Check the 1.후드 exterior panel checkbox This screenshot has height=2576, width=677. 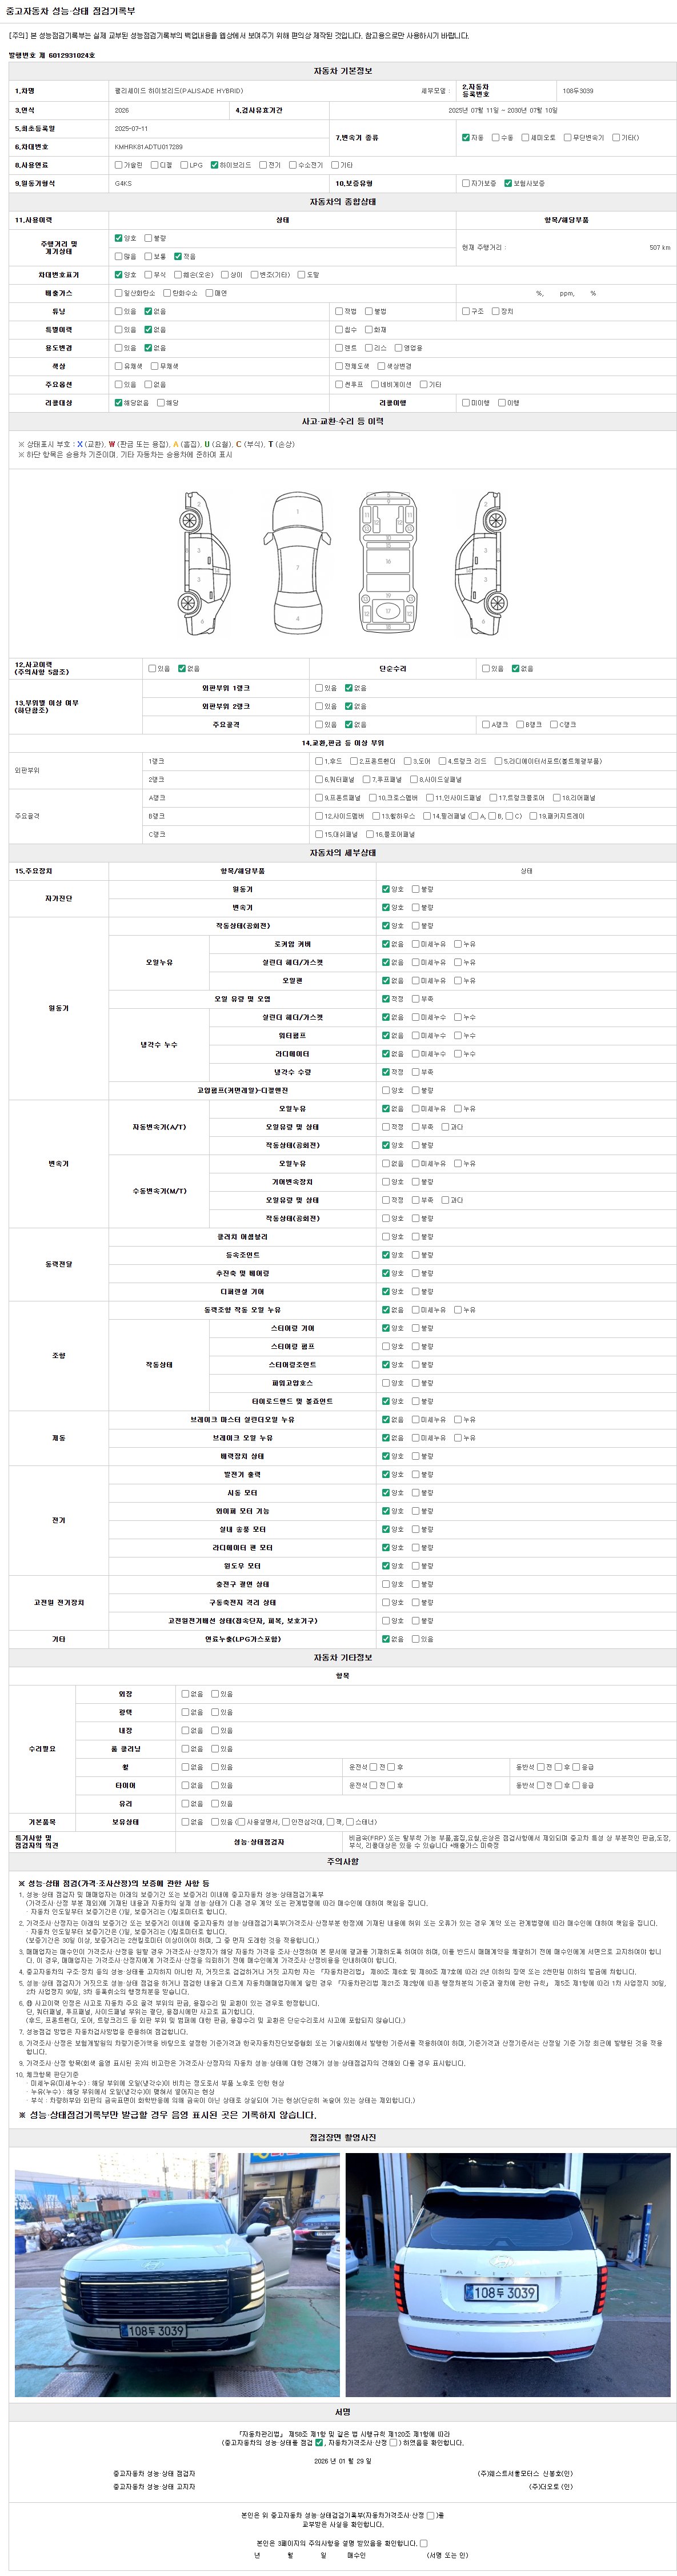click(x=319, y=761)
